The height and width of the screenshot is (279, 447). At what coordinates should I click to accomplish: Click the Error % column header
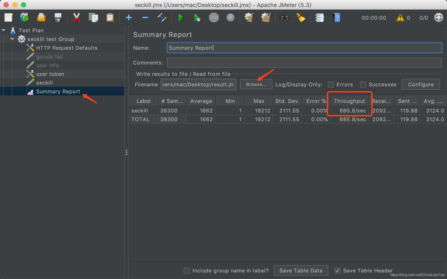pos(316,101)
